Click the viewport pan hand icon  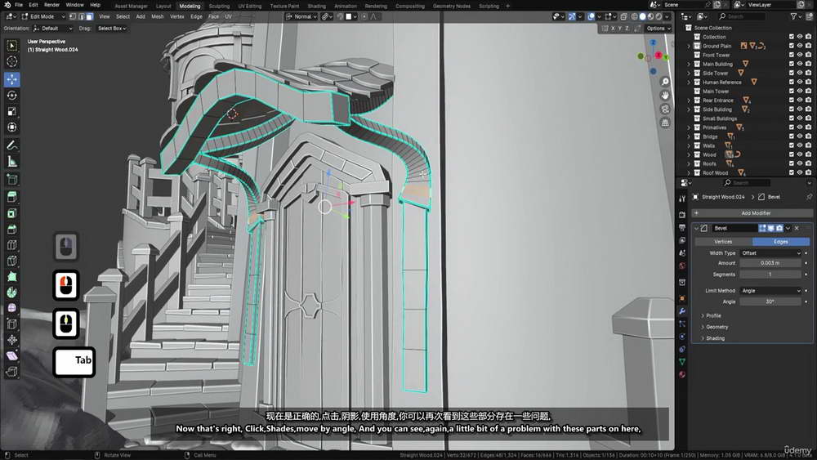(665, 96)
